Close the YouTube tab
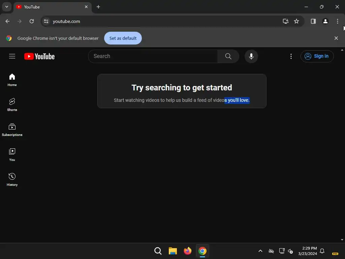 (x=86, y=7)
